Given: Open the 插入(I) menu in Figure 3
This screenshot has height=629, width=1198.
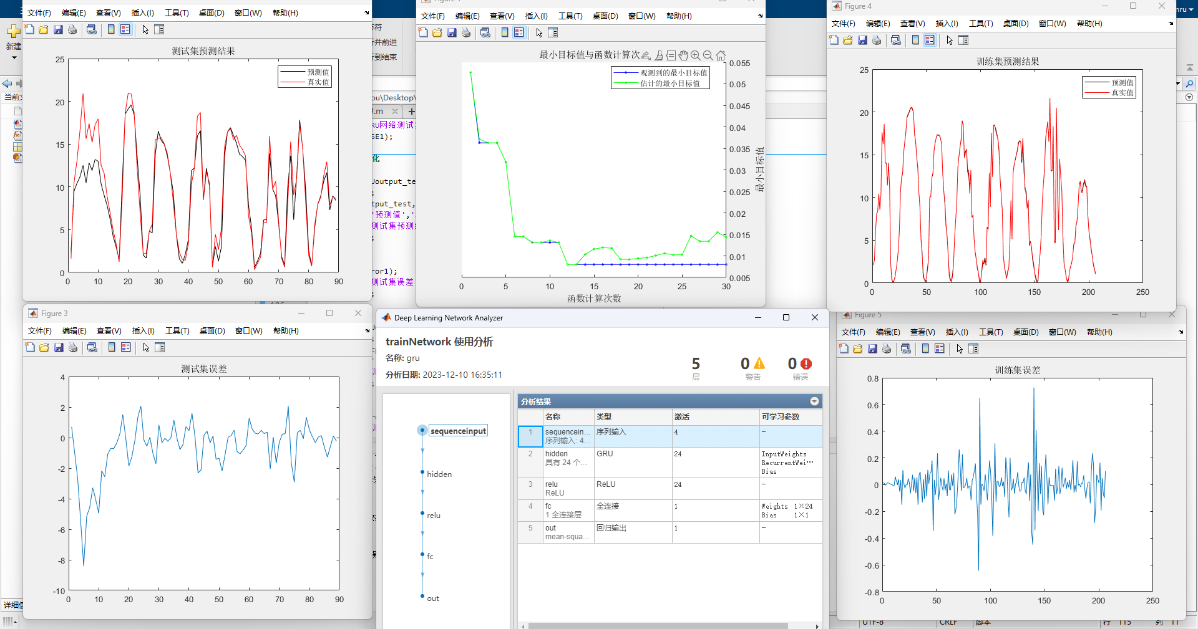Looking at the screenshot, I should 143,331.
